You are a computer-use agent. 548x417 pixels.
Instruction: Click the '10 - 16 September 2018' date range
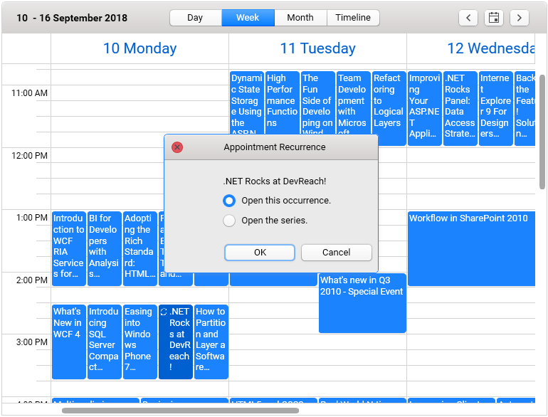coord(72,19)
